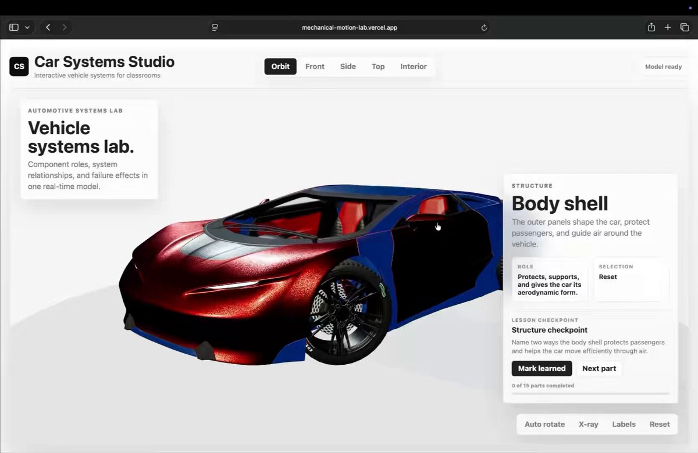Click the browser forward arrow
Image resolution: width=698 pixels, height=453 pixels.
pos(65,27)
